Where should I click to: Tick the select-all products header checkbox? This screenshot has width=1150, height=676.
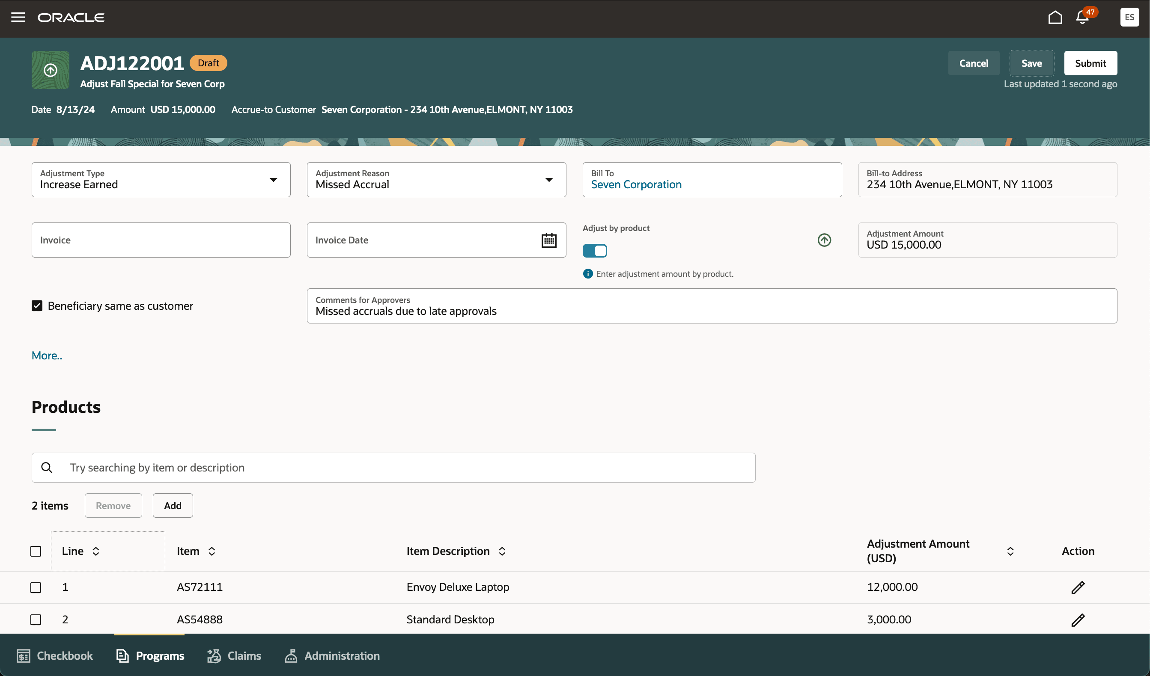[36, 551]
